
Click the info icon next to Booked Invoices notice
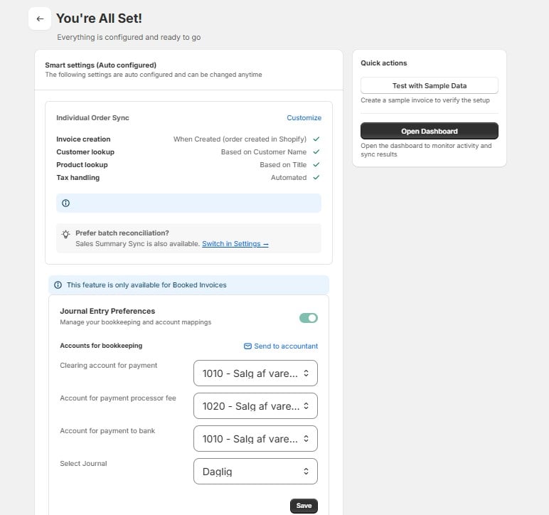[x=58, y=285]
